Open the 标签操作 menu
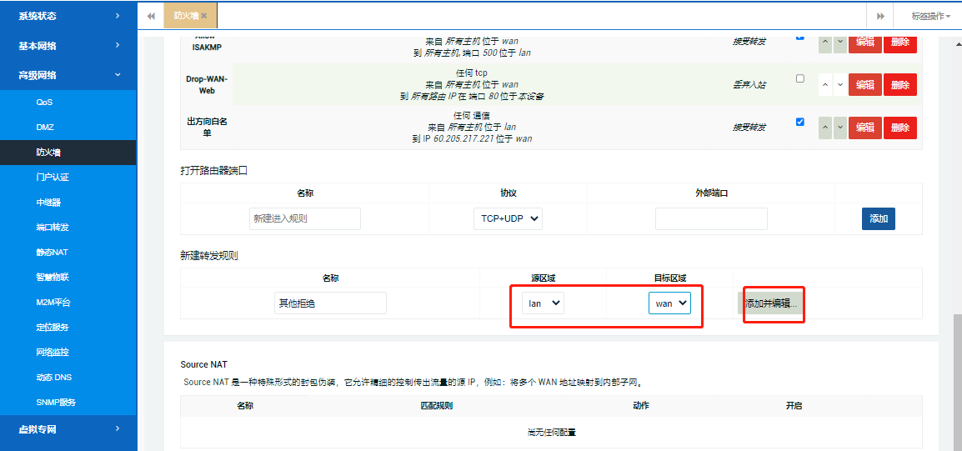962x451 pixels. [930, 16]
